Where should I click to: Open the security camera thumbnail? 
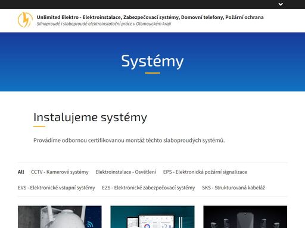60,217
